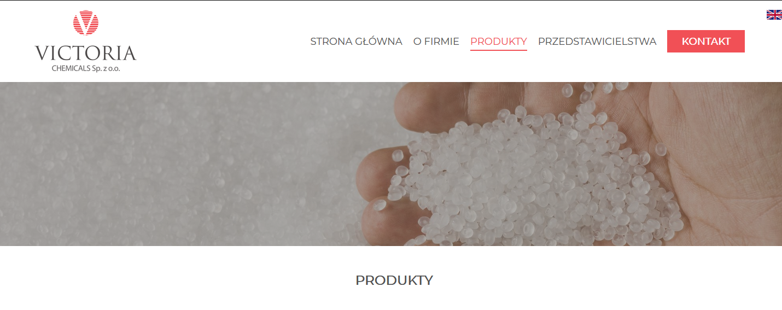Switch language via the UK flag icon
782x310 pixels.
[774, 15]
